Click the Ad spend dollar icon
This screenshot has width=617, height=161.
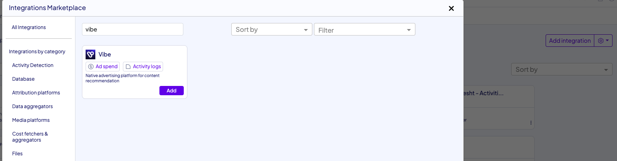click(91, 67)
